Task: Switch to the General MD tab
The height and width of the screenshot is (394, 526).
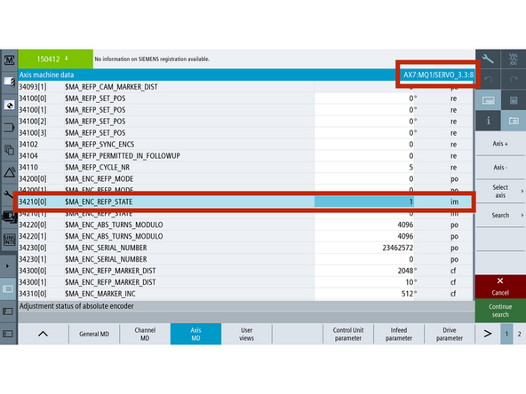Action: (x=94, y=334)
